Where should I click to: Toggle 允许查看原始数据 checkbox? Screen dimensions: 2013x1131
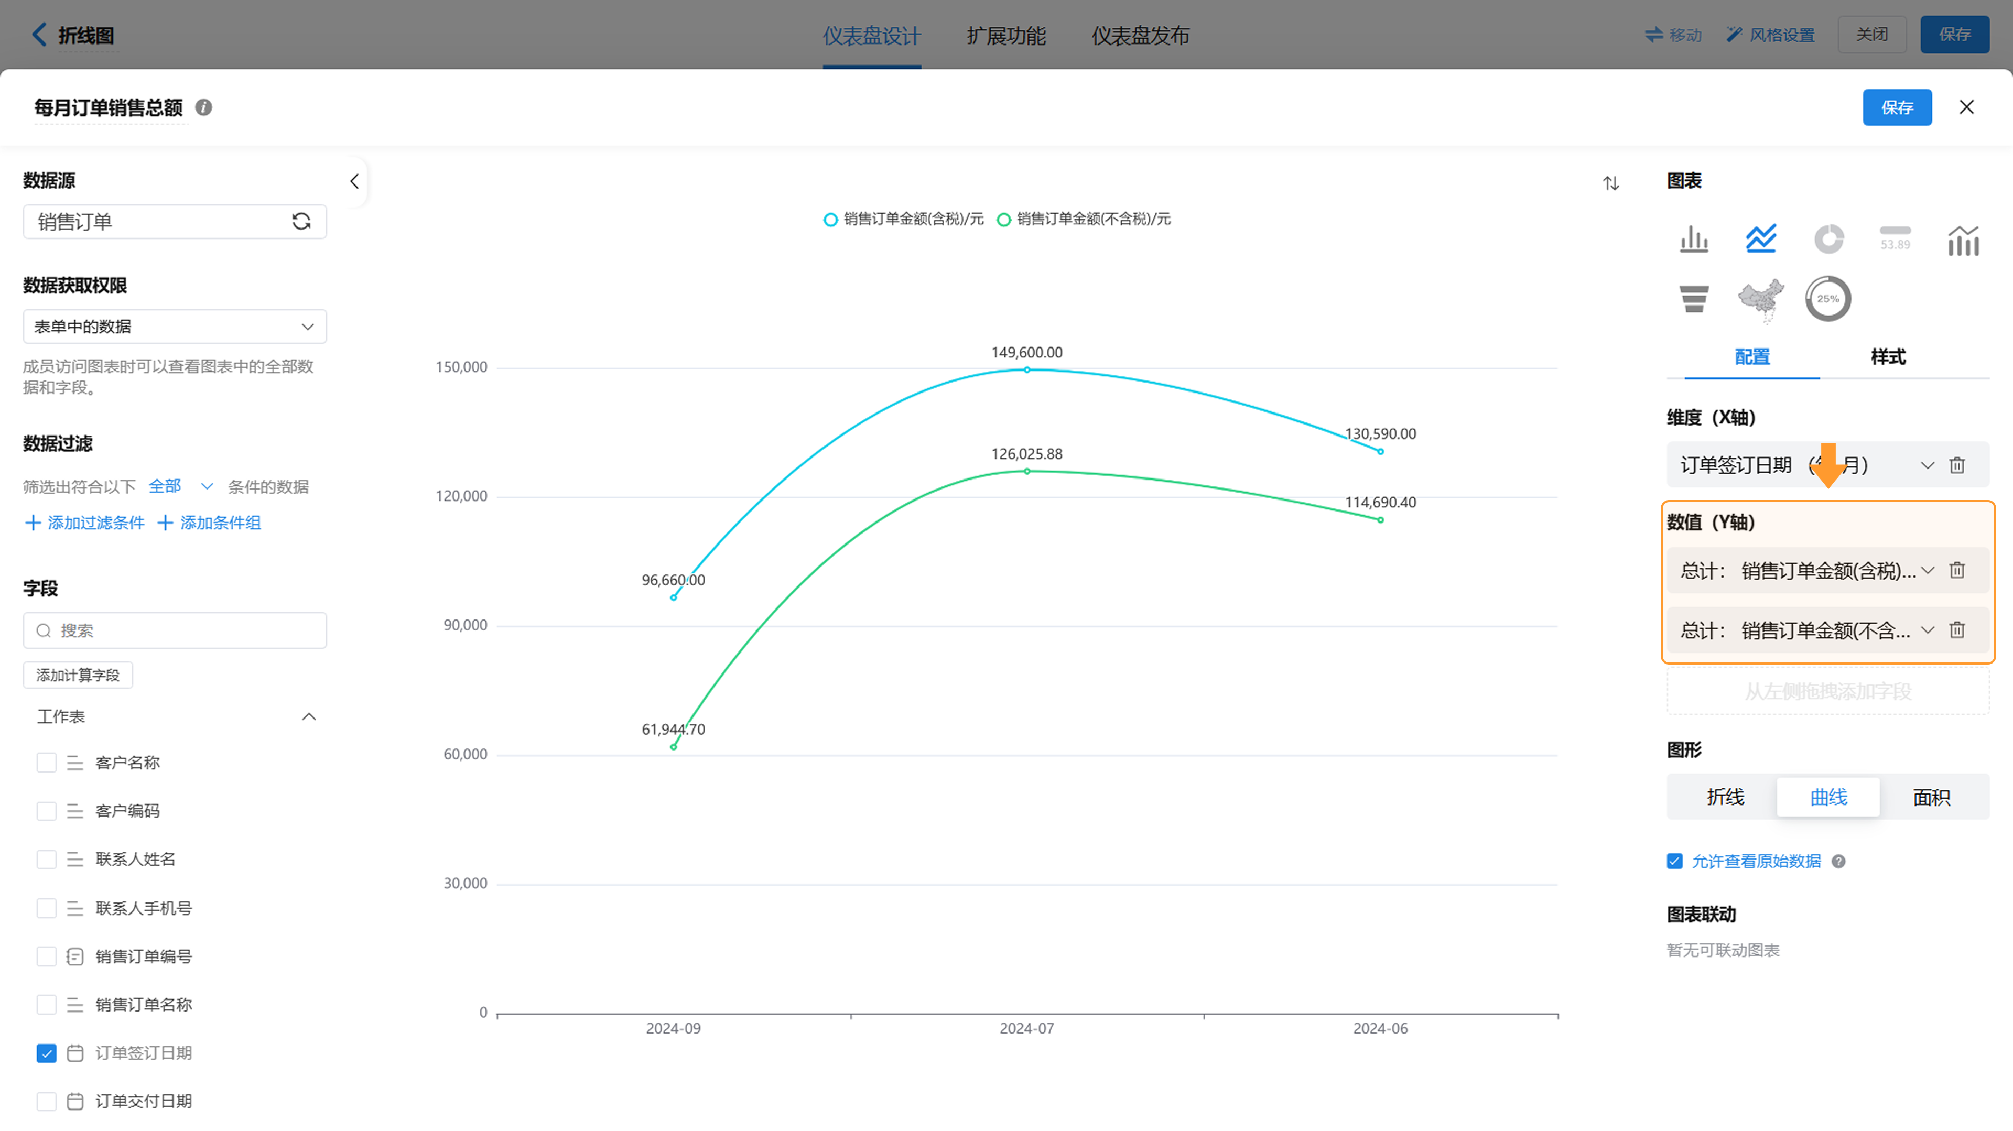click(x=1675, y=861)
